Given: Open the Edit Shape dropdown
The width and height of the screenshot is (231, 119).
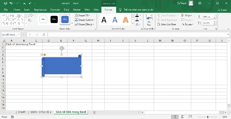Looking at the screenshot, I should click(31, 15).
